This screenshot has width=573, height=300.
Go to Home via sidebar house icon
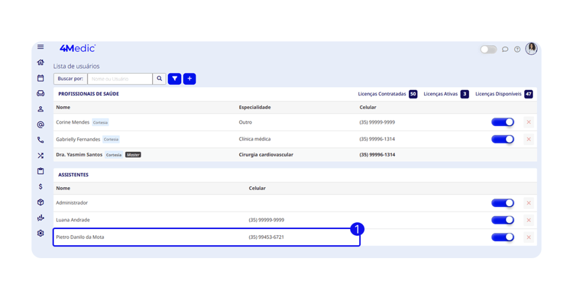tap(40, 63)
